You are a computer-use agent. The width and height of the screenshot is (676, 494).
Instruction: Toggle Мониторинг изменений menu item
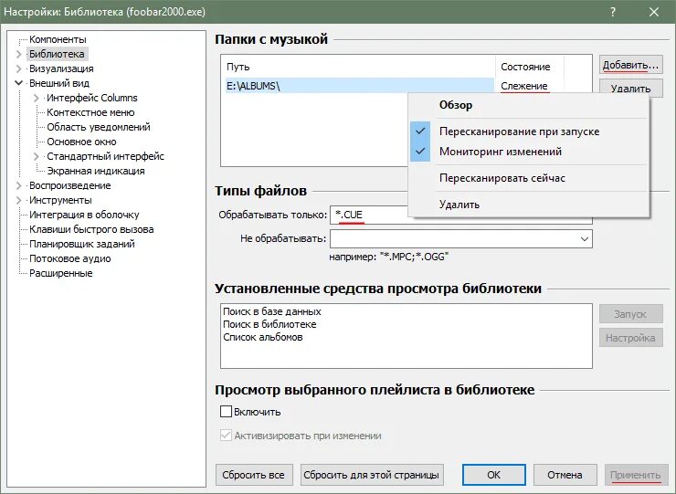pos(529,152)
